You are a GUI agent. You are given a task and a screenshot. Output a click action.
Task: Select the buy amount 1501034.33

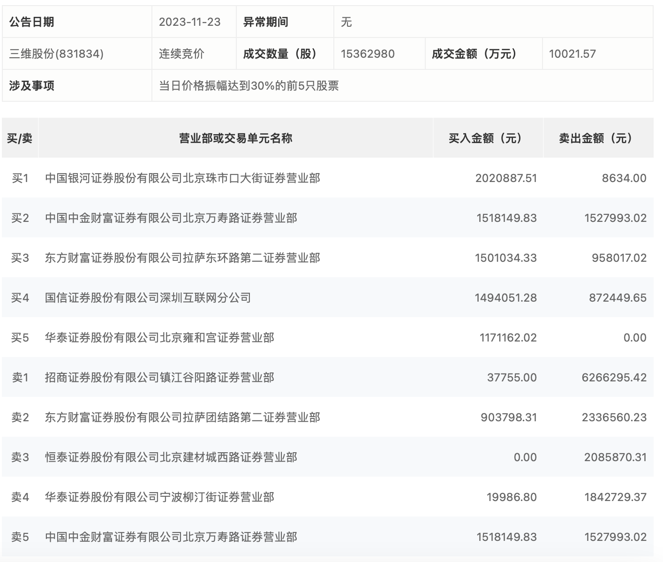click(506, 258)
